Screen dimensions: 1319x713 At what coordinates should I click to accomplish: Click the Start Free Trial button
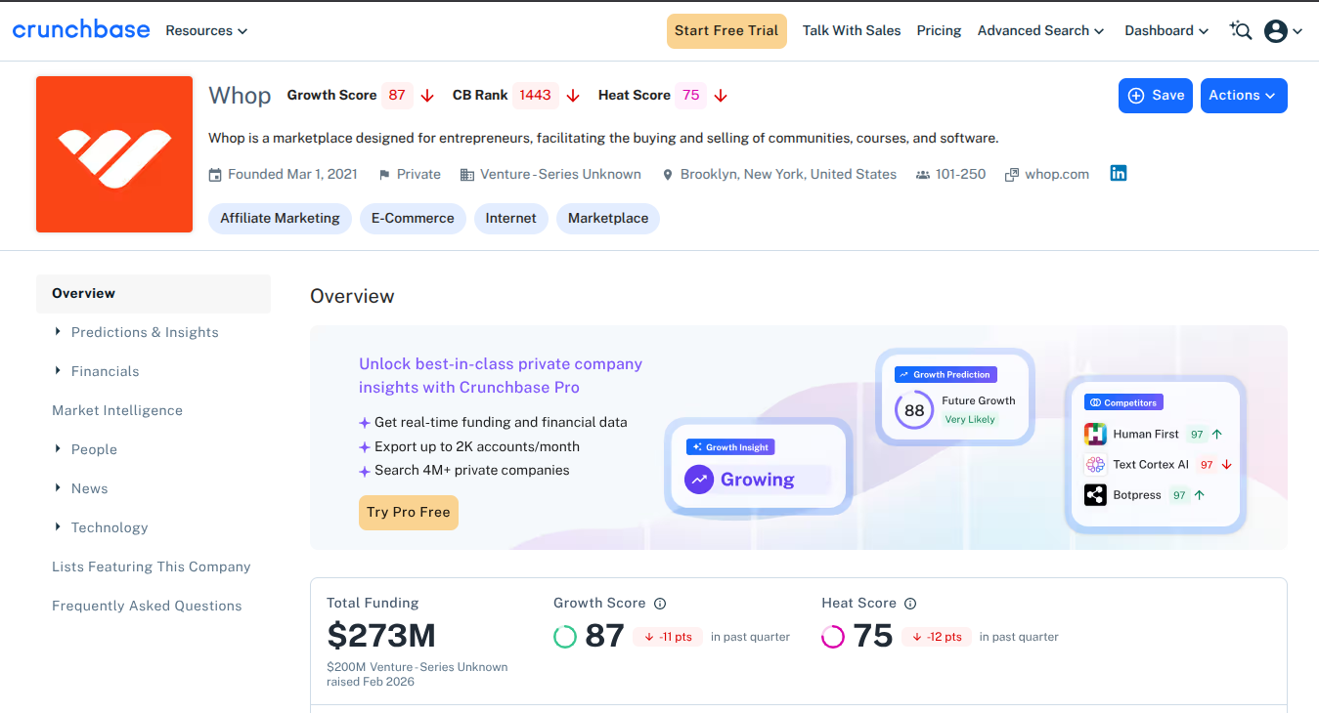point(726,31)
